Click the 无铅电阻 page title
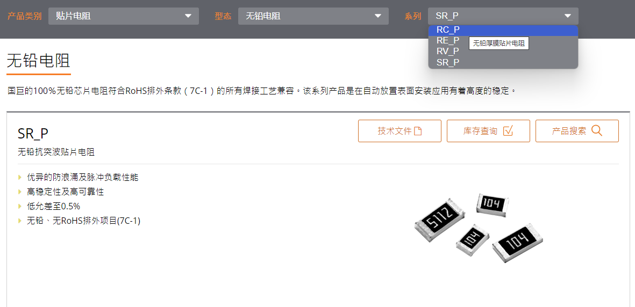This screenshot has width=635, height=307. [x=39, y=61]
